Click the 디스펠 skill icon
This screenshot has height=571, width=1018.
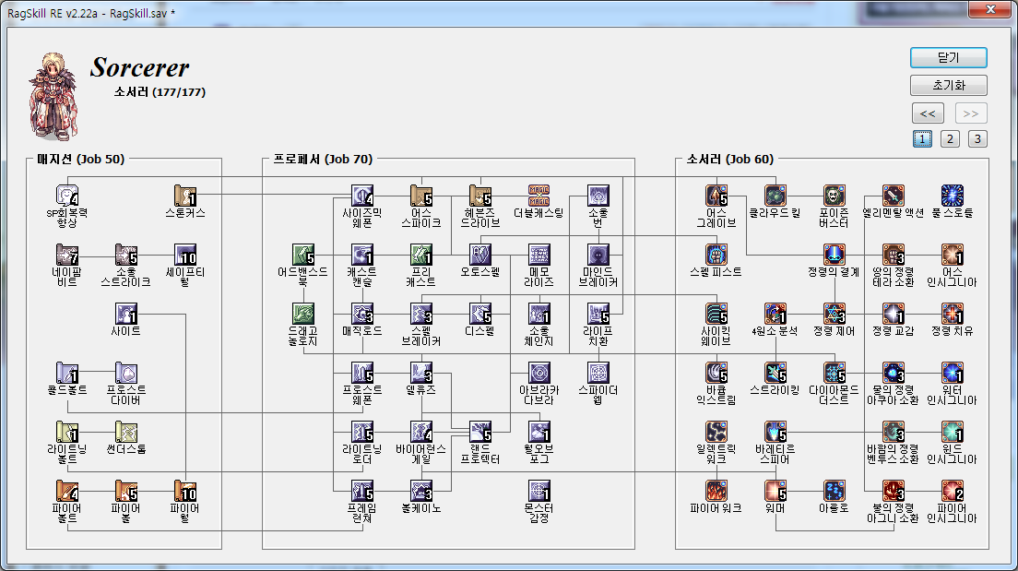tap(480, 314)
